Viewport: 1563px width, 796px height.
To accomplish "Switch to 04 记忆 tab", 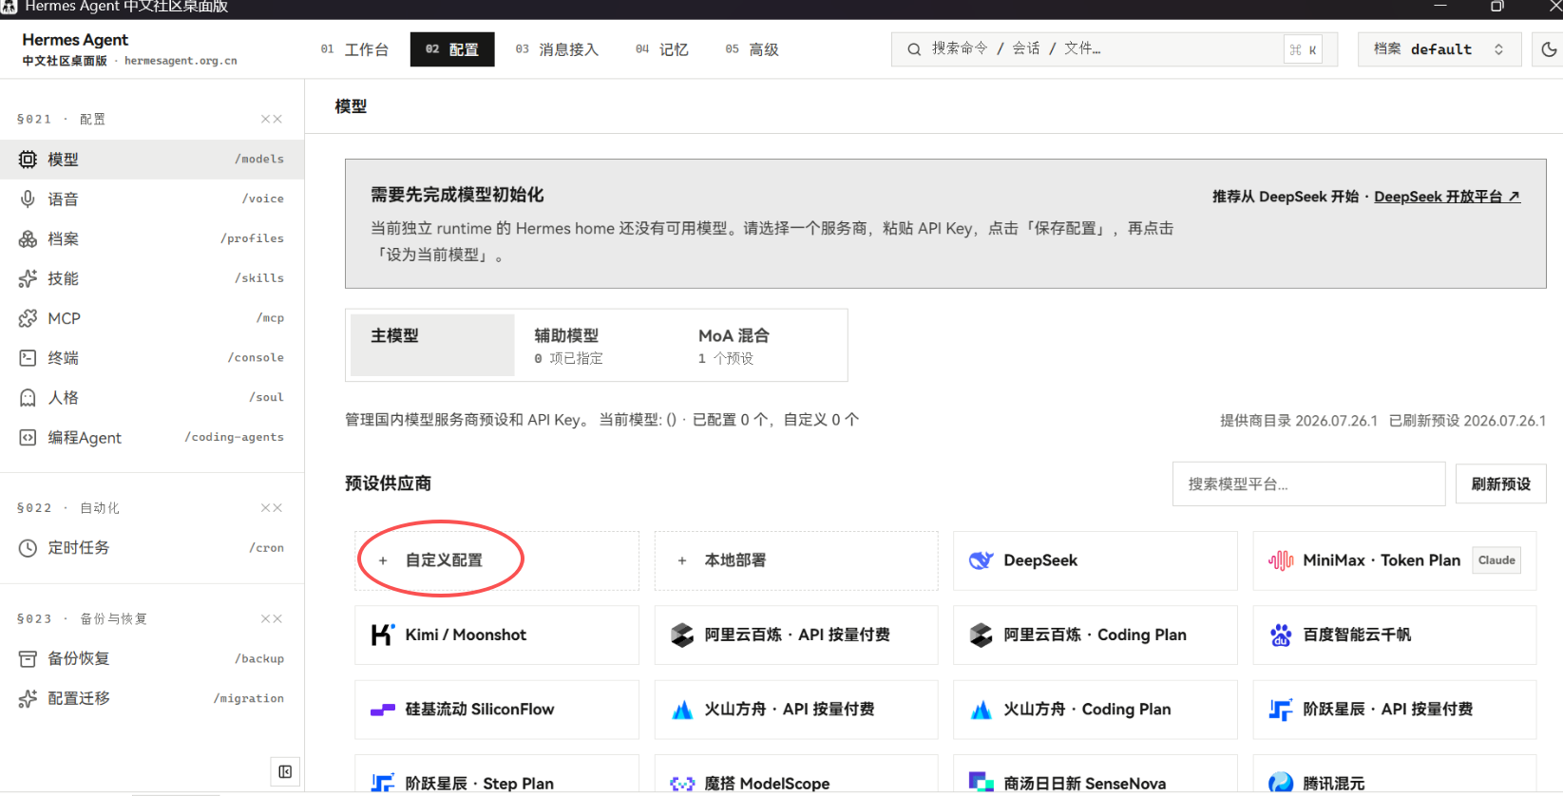I will [x=662, y=49].
